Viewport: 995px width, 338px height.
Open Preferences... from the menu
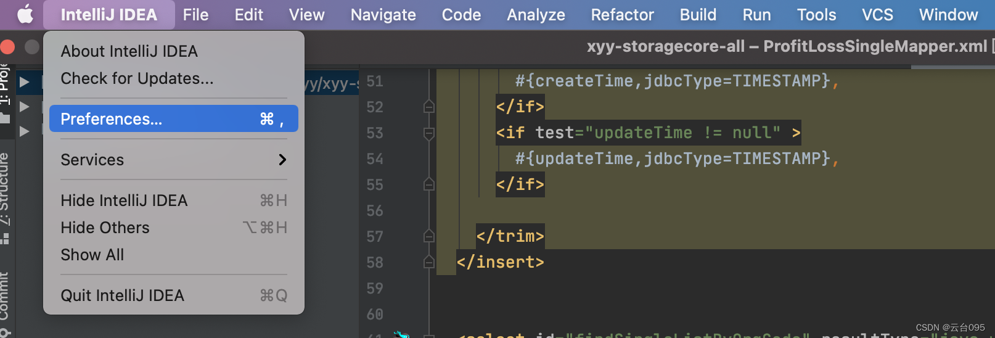(x=174, y=118)
